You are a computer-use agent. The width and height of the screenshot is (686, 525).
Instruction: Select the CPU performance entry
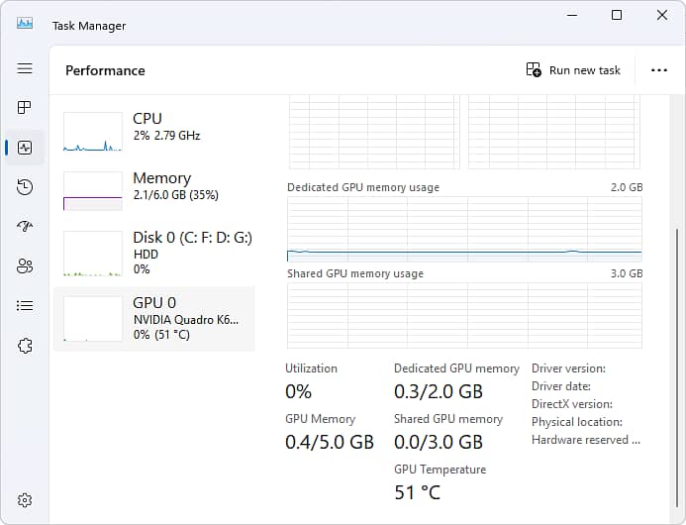(154, 132)
